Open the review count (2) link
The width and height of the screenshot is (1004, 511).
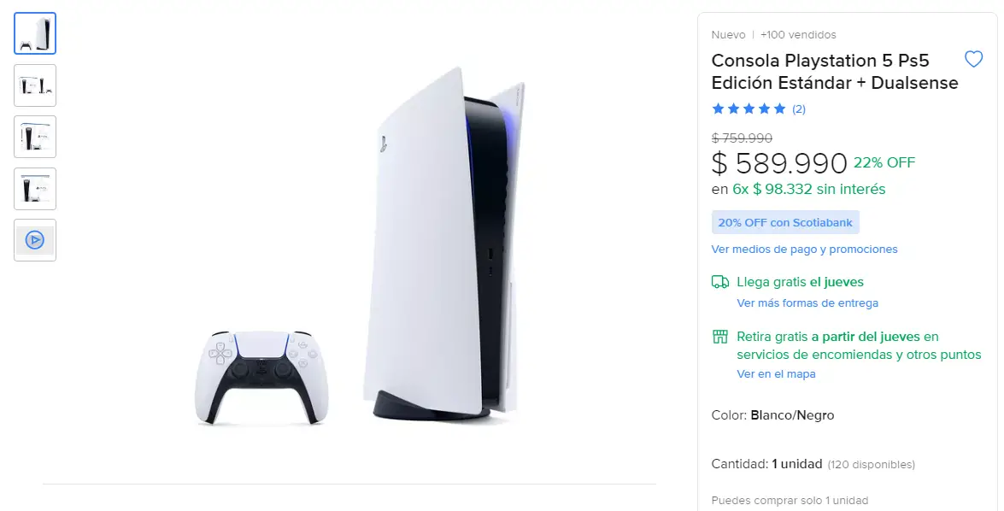(x=798, y=109)
